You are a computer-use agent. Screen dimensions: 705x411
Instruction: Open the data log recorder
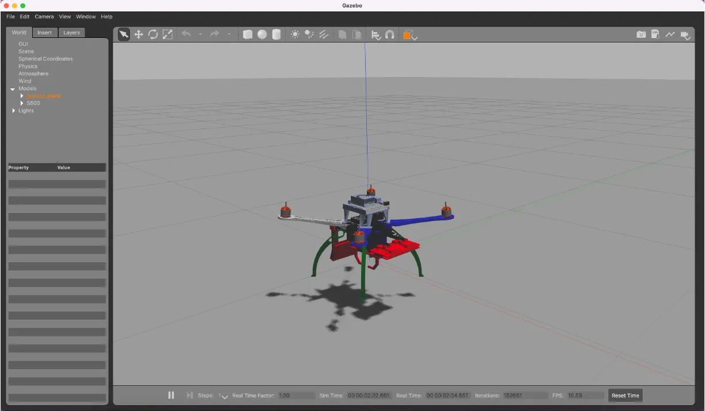click(656, 34)
